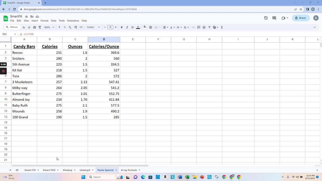Open comment history icon
The image size is (322, 181).
(274, 18)
